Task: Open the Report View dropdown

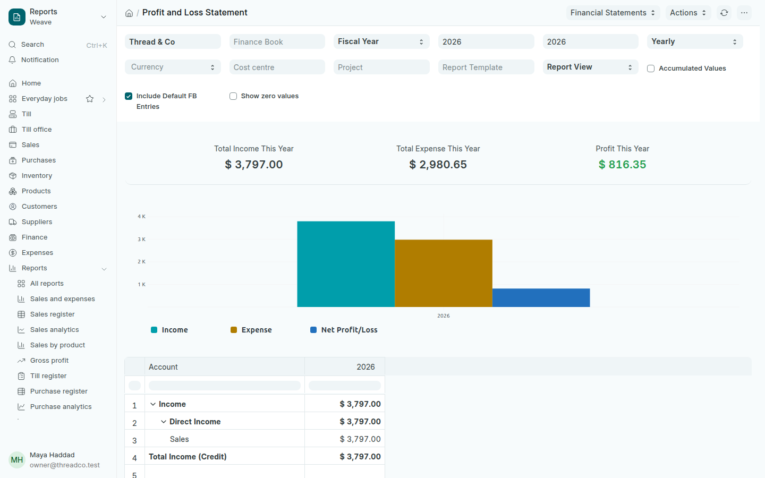Action: click(590, 67)
